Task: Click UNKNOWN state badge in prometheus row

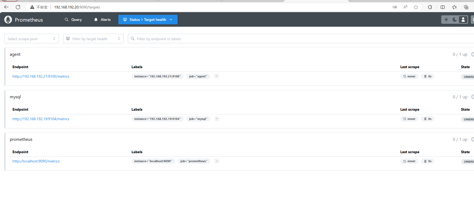Action: click(468, 161)
